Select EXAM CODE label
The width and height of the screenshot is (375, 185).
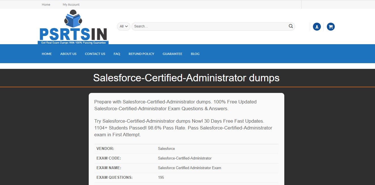click(109, 158)
